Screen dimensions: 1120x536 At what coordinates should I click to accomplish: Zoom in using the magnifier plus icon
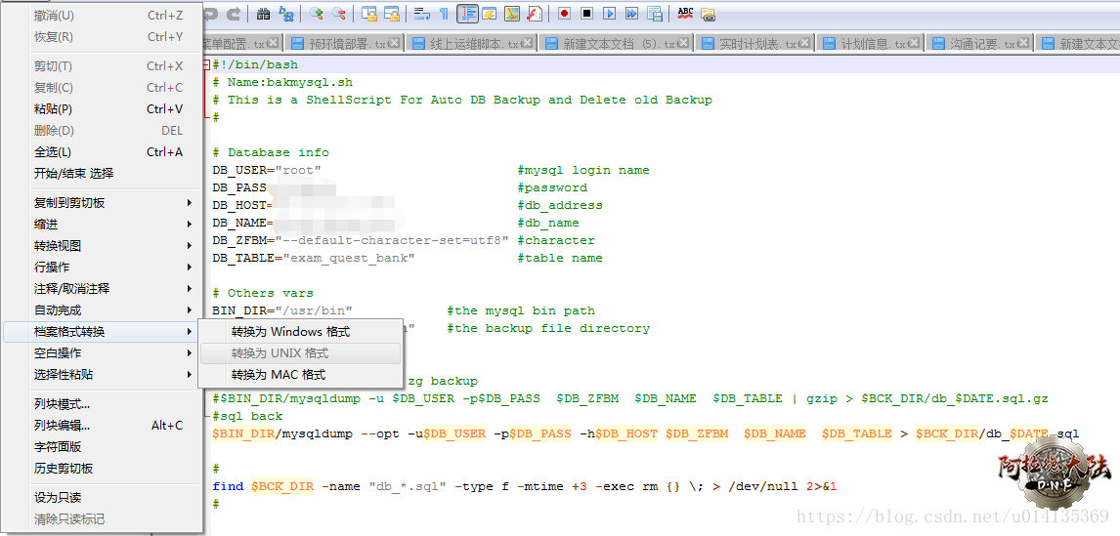316,14
